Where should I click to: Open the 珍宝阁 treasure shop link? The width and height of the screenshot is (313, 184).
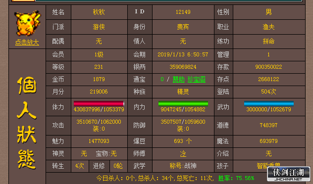coord(197,79)
